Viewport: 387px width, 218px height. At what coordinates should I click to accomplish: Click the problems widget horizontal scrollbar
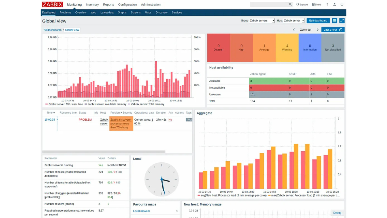pyautogui.click(x=104, y=152)
